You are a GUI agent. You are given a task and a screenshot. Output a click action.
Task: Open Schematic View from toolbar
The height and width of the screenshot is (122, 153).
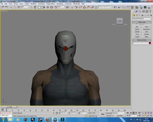tap(132, 7)
